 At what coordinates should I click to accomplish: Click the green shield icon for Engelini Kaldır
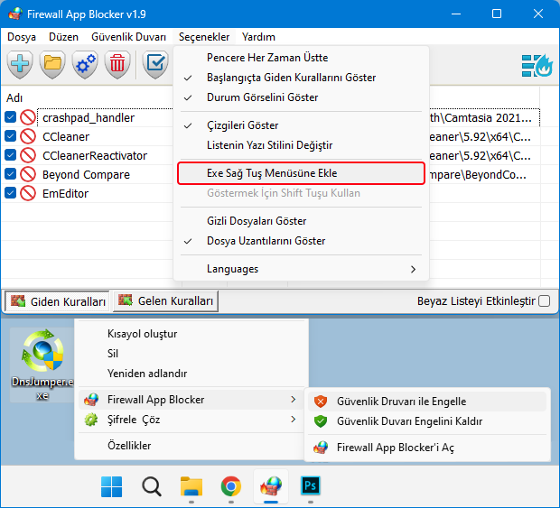(321, 421)
